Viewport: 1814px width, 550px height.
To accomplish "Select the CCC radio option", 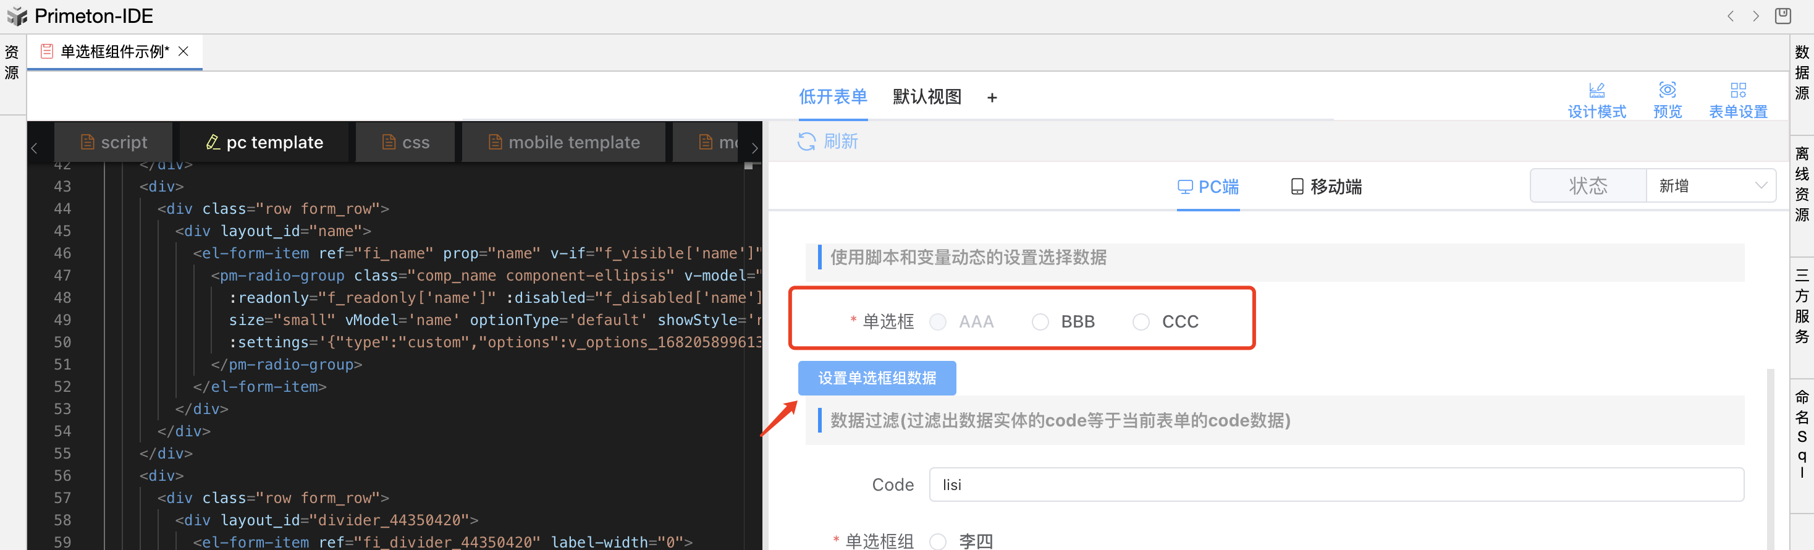I will pyautogui.click(x=1141, y=322).
